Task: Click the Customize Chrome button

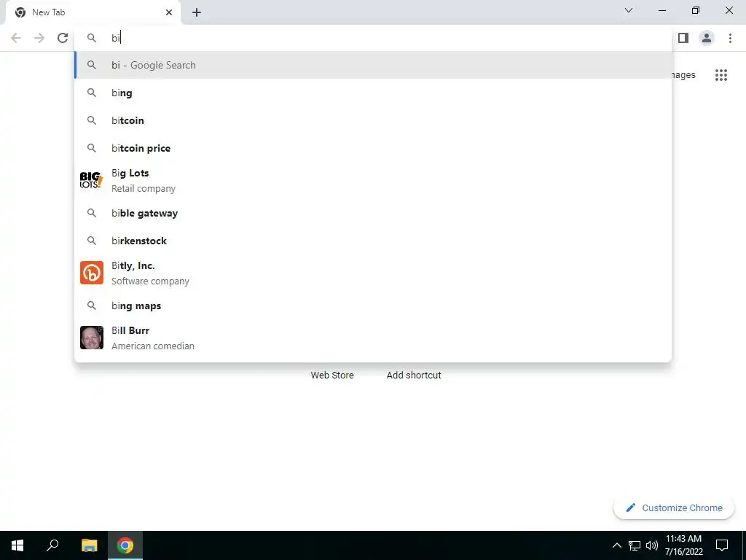Action: [674, 507]
